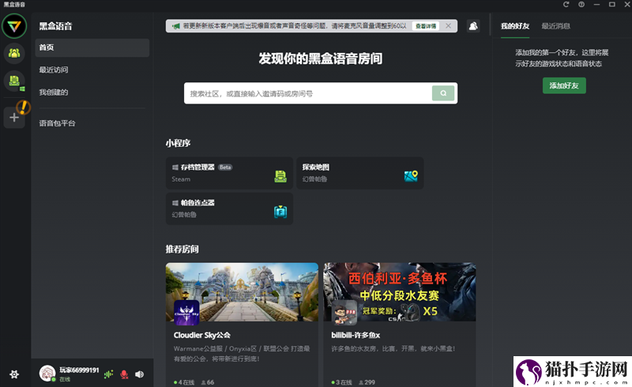Open 帕鲁连点器 mini program card
Screen dimensions: 632x387
pyautogui.click(x=229, y=209)
